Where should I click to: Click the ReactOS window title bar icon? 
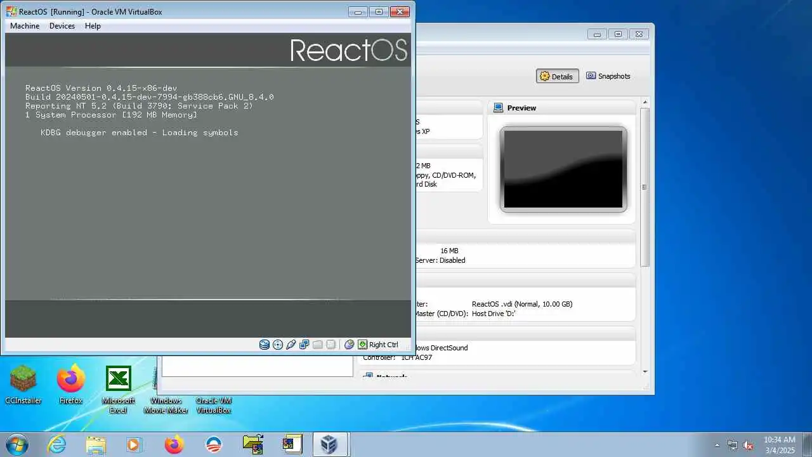11,11
